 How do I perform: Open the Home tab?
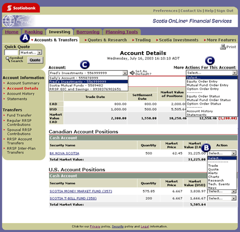[x=12, y=32]
